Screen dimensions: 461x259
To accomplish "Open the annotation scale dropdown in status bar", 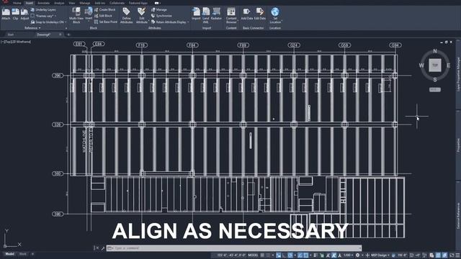I will pos(349,255).
